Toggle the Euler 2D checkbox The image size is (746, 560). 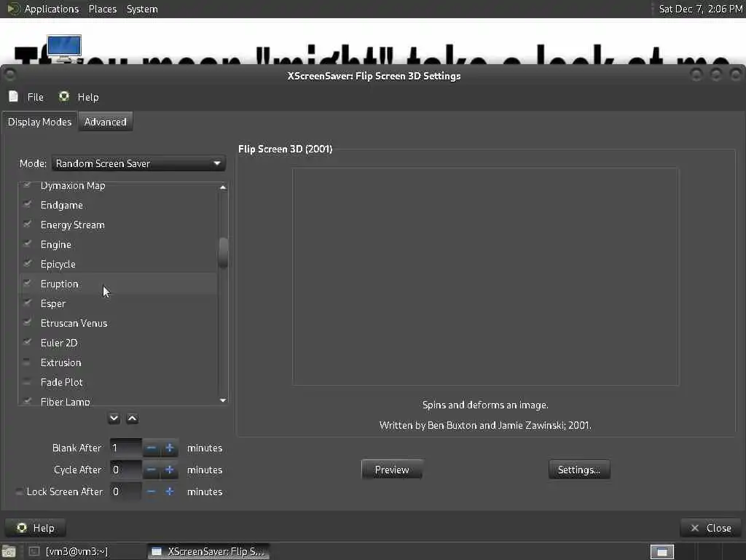[27, 343]
